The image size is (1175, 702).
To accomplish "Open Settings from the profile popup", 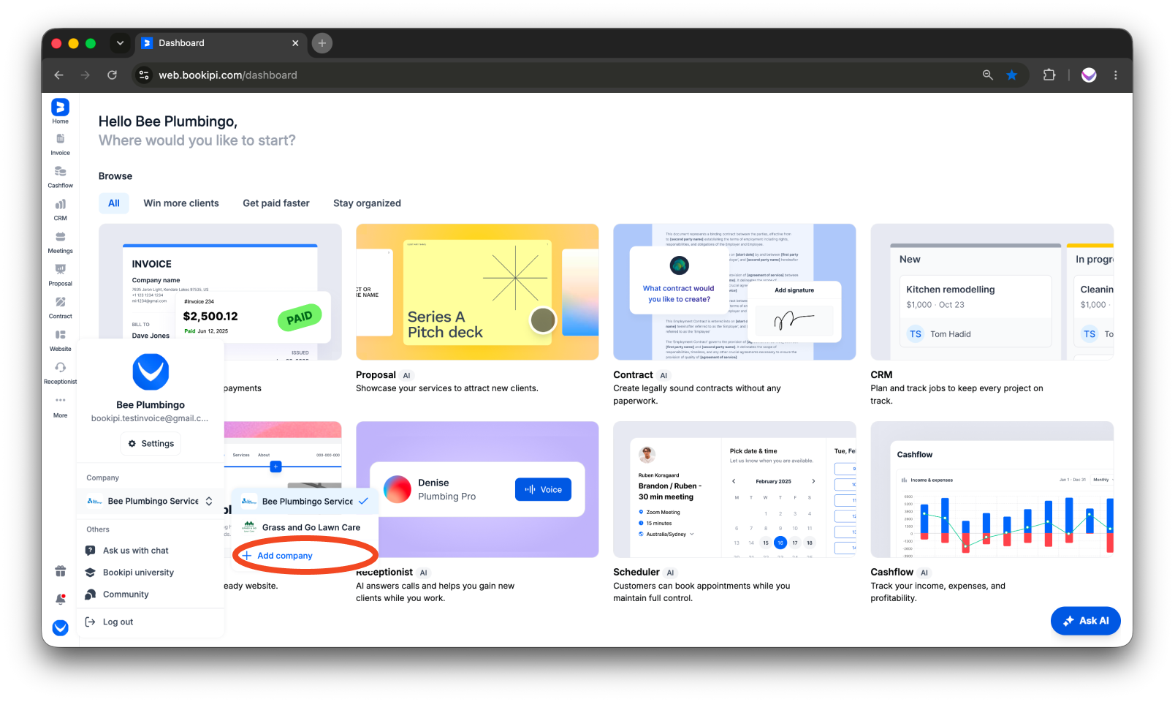I will (x=151, y=444).
